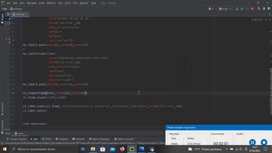Open the Python Packages tool window

click(99, 139)
